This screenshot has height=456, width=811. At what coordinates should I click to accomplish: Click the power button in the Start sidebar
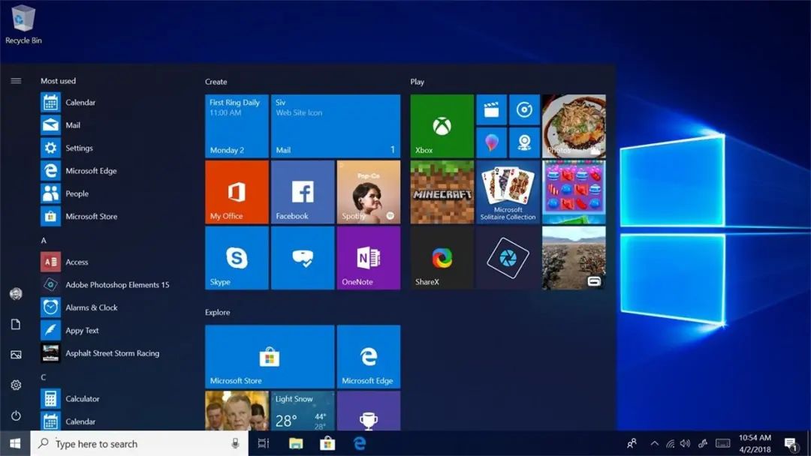[16, 415]
